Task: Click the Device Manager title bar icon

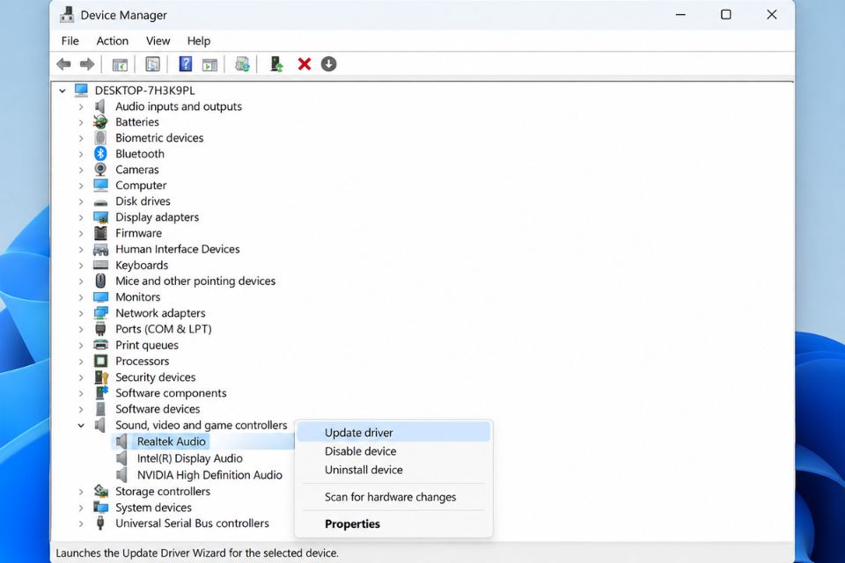Action: tap(67, 15)
